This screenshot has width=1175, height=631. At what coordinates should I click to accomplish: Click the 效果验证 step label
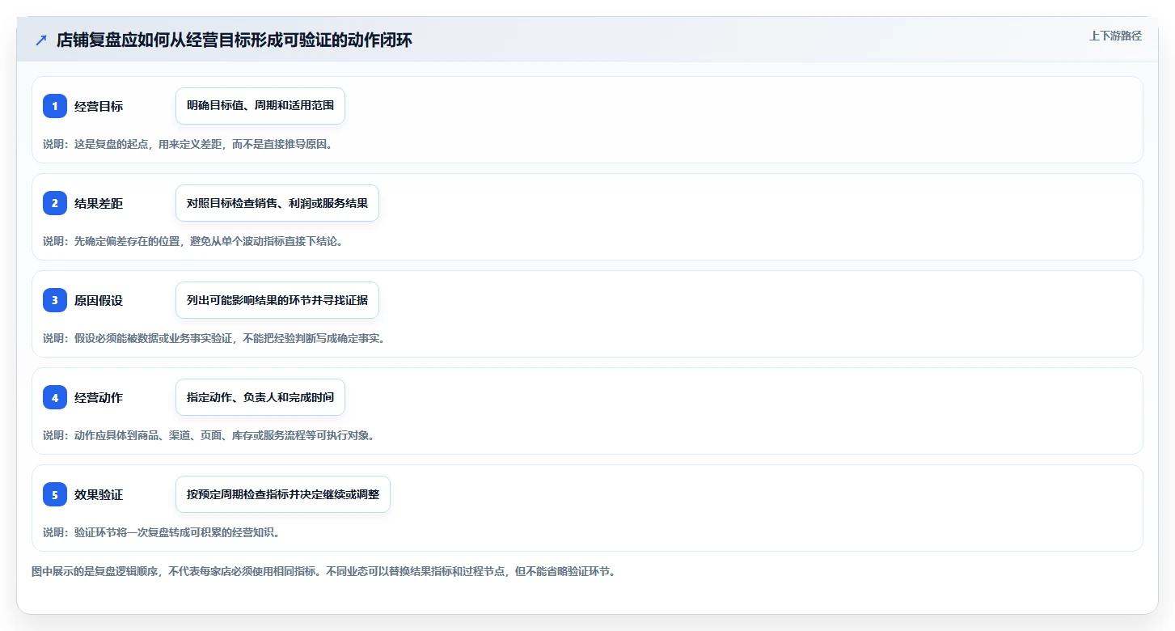99,495
